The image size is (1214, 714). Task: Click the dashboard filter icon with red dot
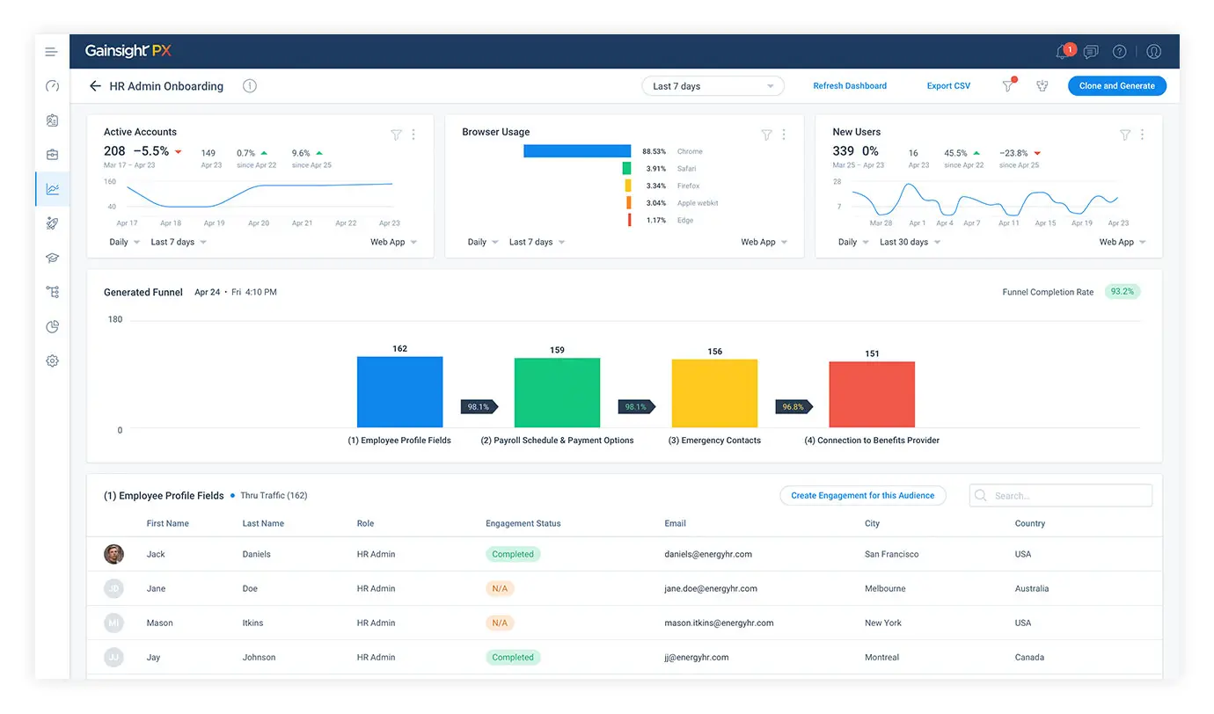point(1008,86)
